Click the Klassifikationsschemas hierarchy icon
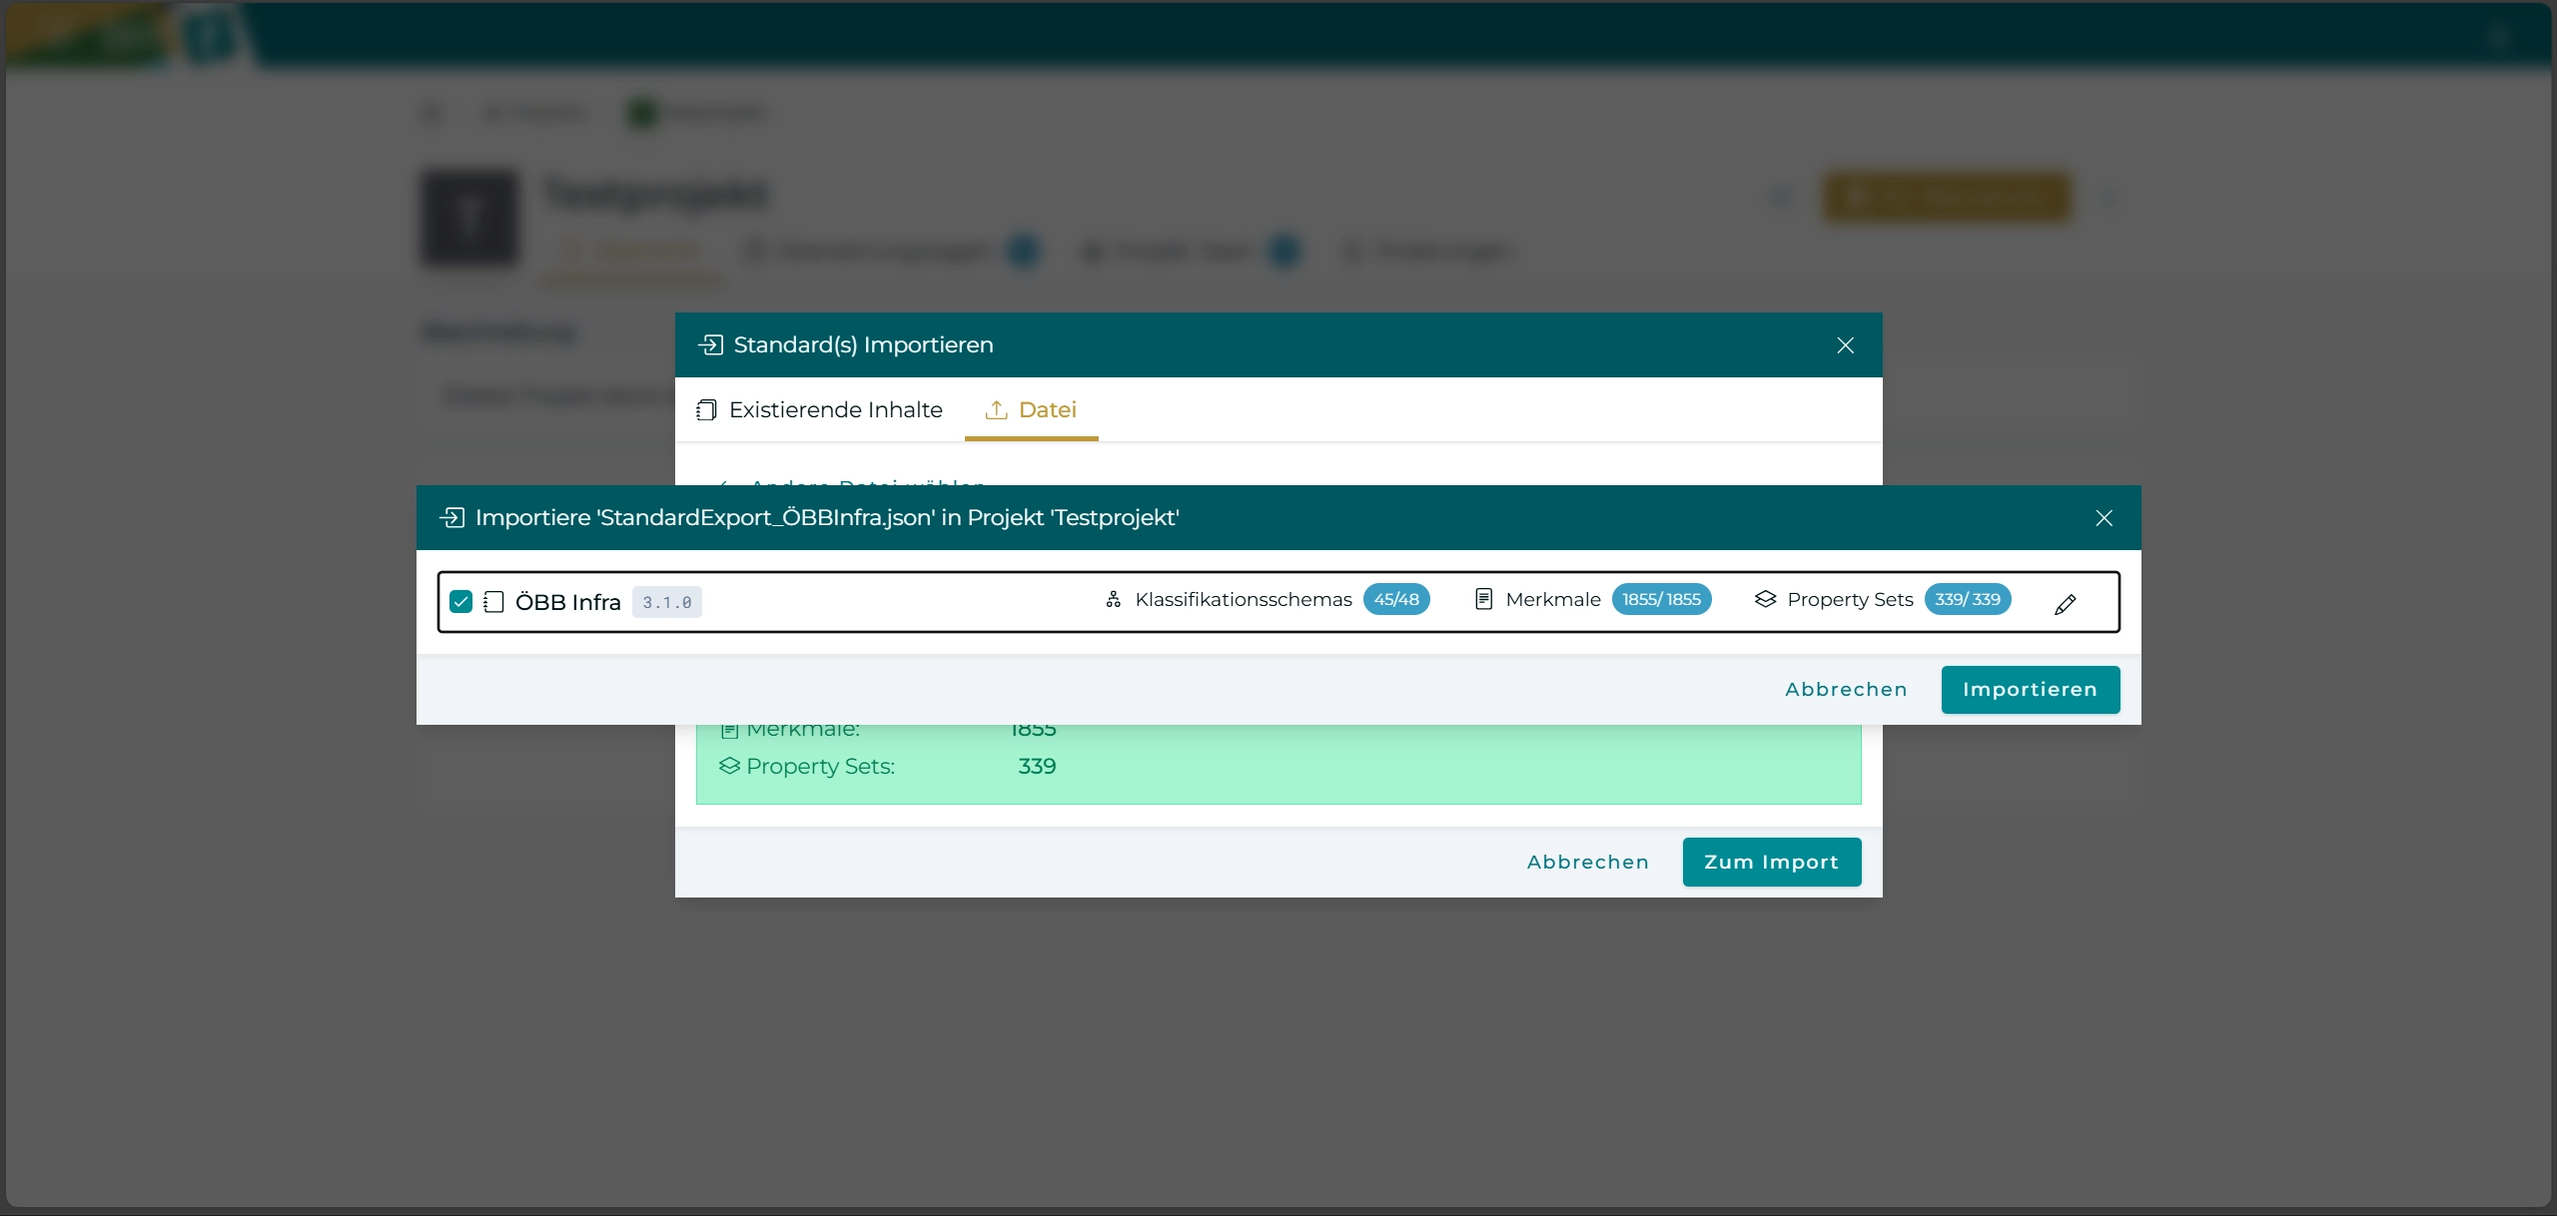The width and height of the screenshot is (2557, 1216). coord(1114,599)
